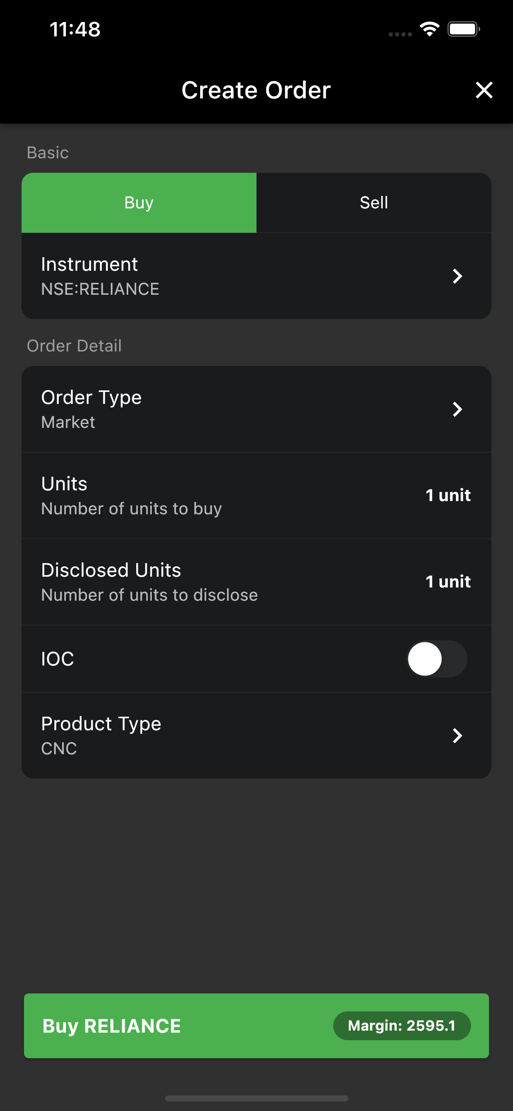The height and width of the screenshot is (1111, 513).
Task: Expand Order Type chevron
Action: pyautogui.click(x=457, y=409)
